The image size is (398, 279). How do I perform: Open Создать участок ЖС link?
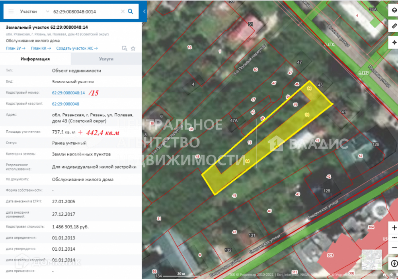tap(77, 48)
